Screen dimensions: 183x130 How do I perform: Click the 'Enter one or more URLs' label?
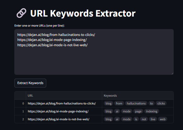(39, 26)
